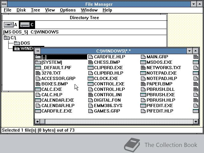The image size is (204, 153).
Task: Select file name CLIPBRD.HLP
Action: tap(109, 73)
